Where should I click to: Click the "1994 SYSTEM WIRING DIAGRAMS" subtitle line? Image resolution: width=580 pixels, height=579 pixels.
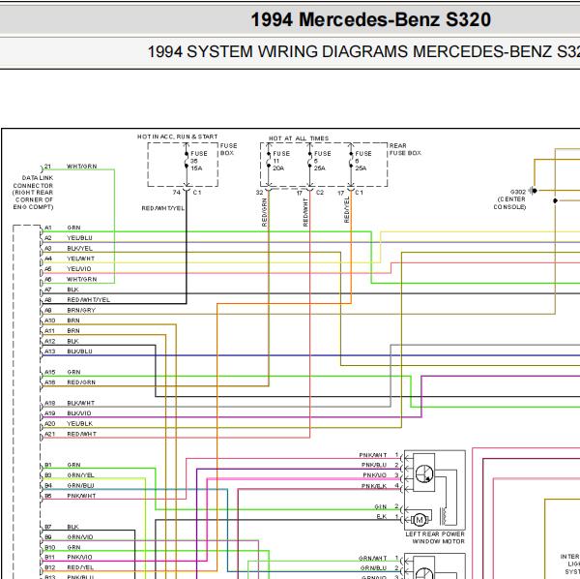(363, 51)
